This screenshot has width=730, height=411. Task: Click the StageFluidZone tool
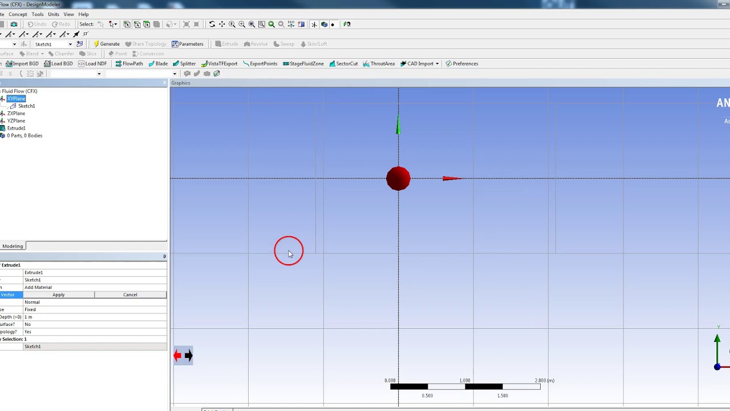[x=303, y=63]
